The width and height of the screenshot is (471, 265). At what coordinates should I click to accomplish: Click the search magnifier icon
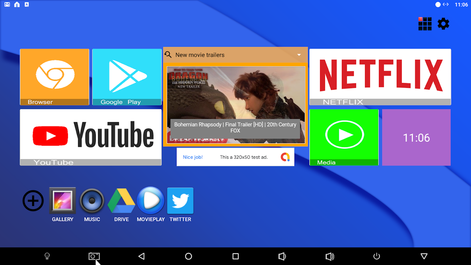168,55
